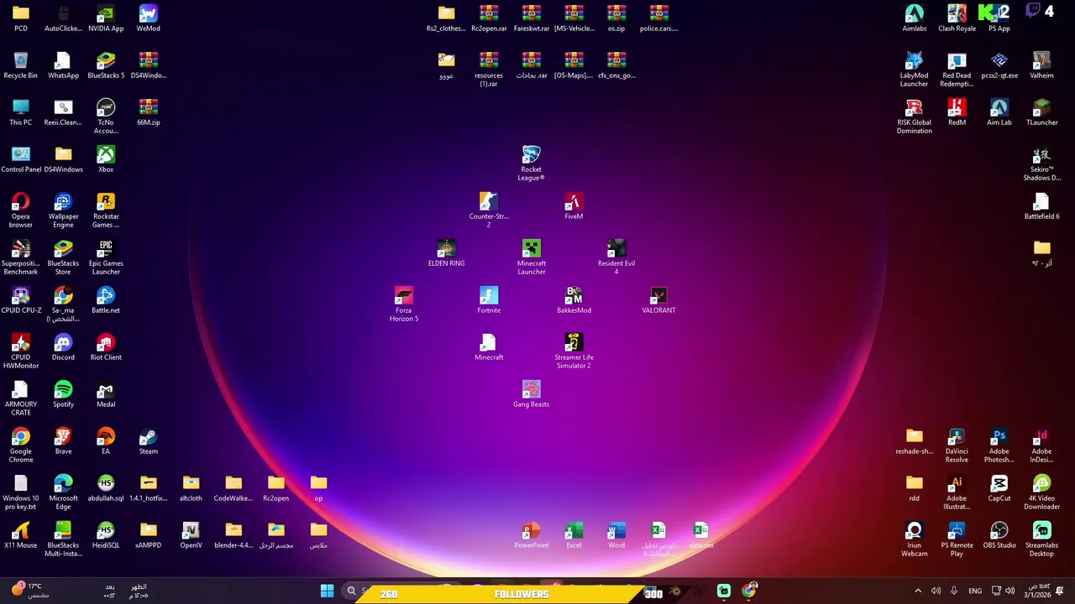Open the 4K Video Downloader shortcut
The height and width of the screenshot is (604, 1075).
pos(1041,492)
